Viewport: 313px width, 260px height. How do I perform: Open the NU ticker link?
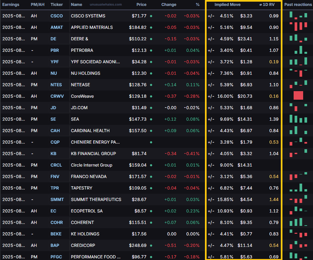(x=54, y=73)
